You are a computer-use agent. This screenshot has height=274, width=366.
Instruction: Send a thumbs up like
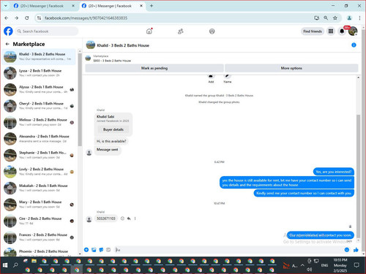point(356,250)
